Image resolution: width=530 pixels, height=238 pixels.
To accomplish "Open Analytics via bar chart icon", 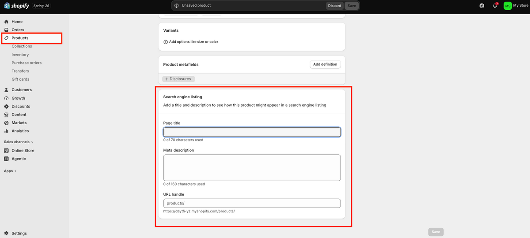I will tap(6, 131).
